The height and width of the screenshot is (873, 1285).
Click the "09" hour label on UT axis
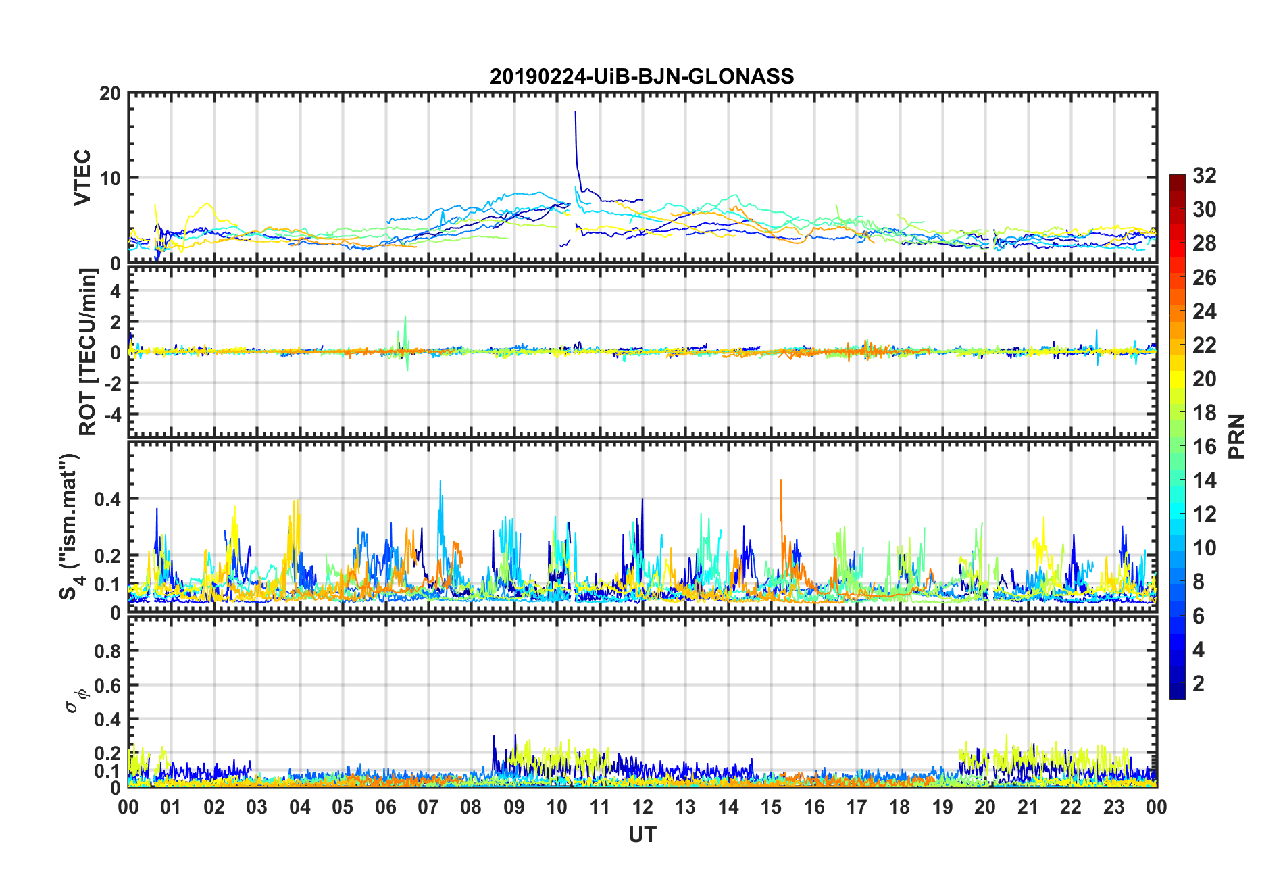pos(514,807)
